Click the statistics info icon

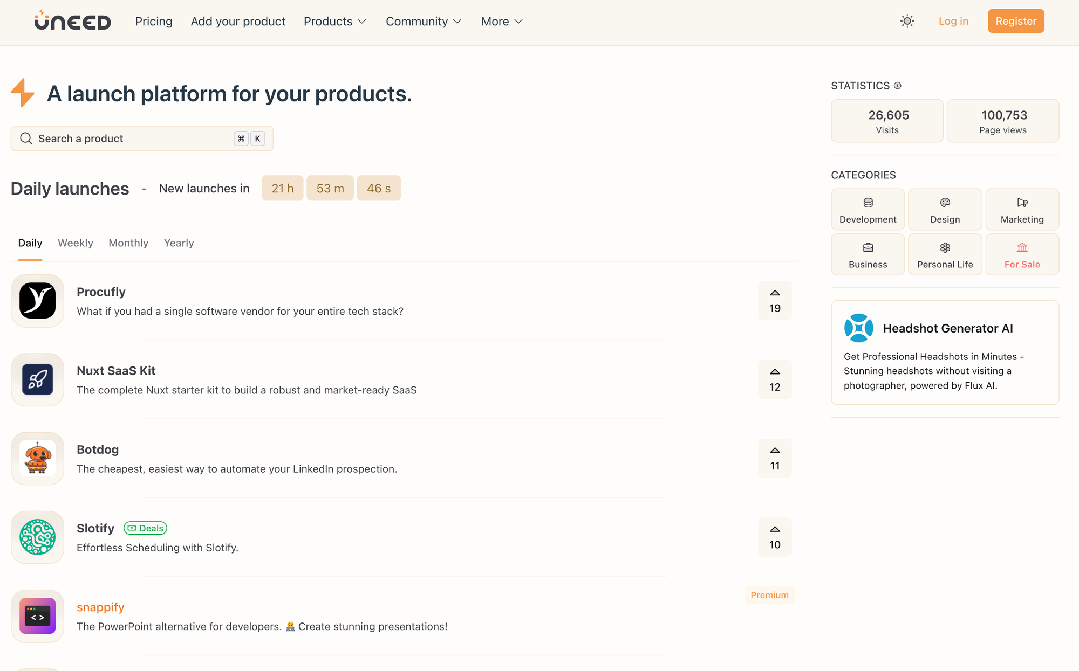click(898, 86)
